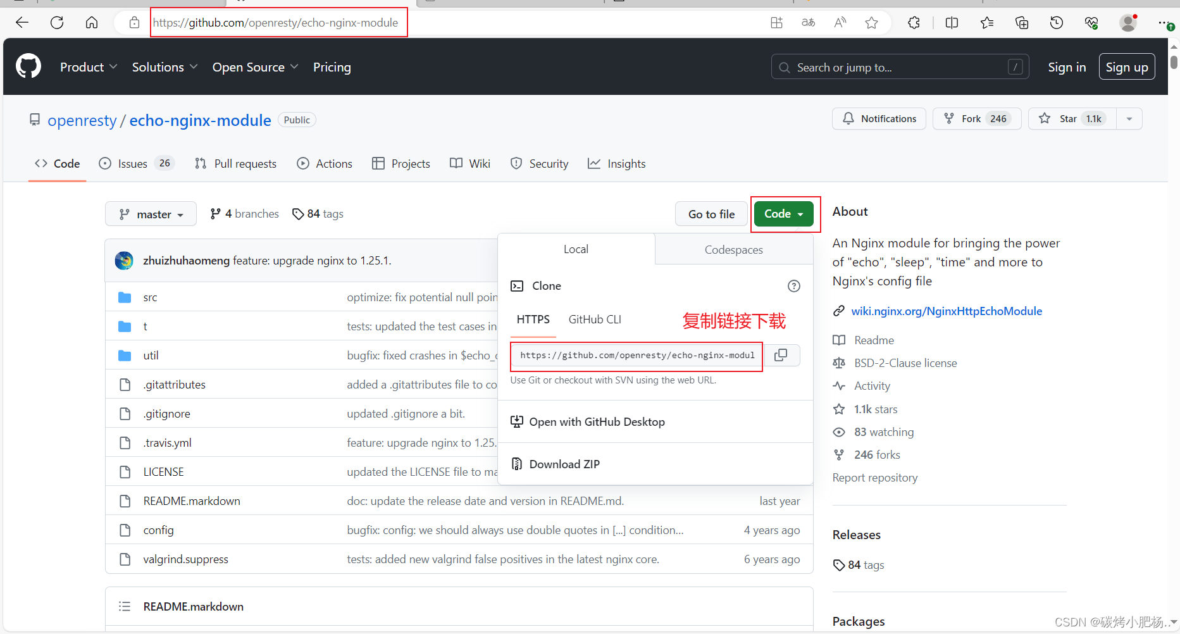The width and height of the screenshot is (1180, 634).
Task: Open the translate icon in address bar
Action: pyautogui.click(x=808, y=23)
